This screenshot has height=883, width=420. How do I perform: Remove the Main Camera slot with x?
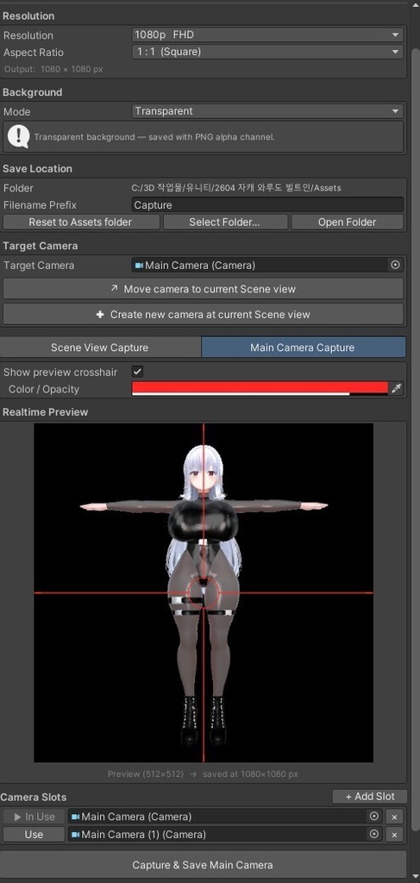395,817
